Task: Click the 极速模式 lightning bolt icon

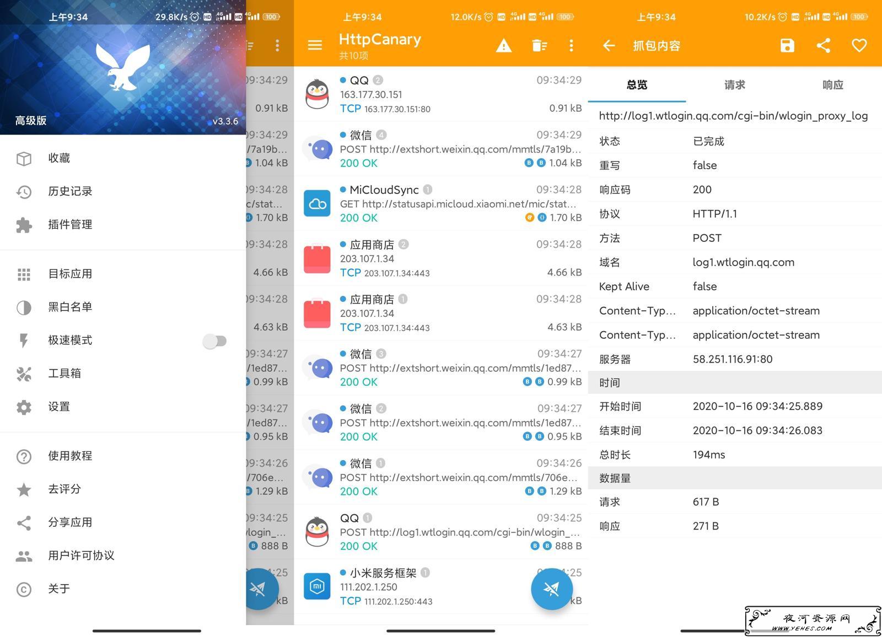Action: (x=24, y=341)
